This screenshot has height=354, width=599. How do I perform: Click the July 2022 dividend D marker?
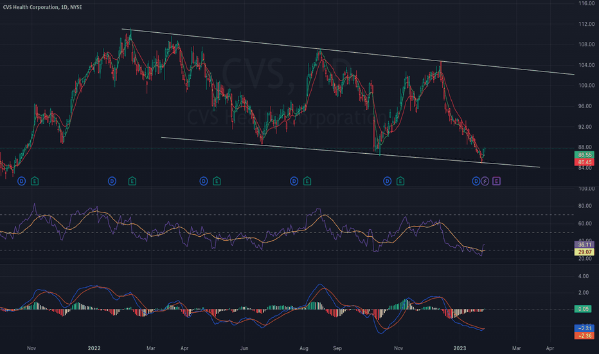point(294,181)
